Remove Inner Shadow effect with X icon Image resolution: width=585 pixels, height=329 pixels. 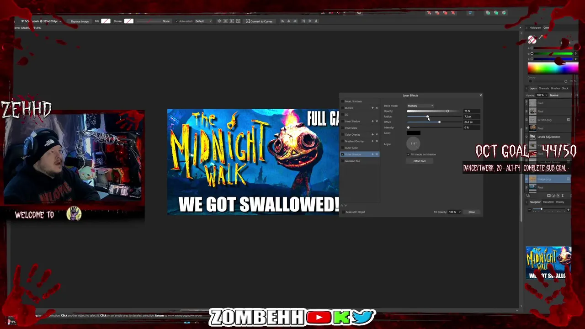coord(377,121)
